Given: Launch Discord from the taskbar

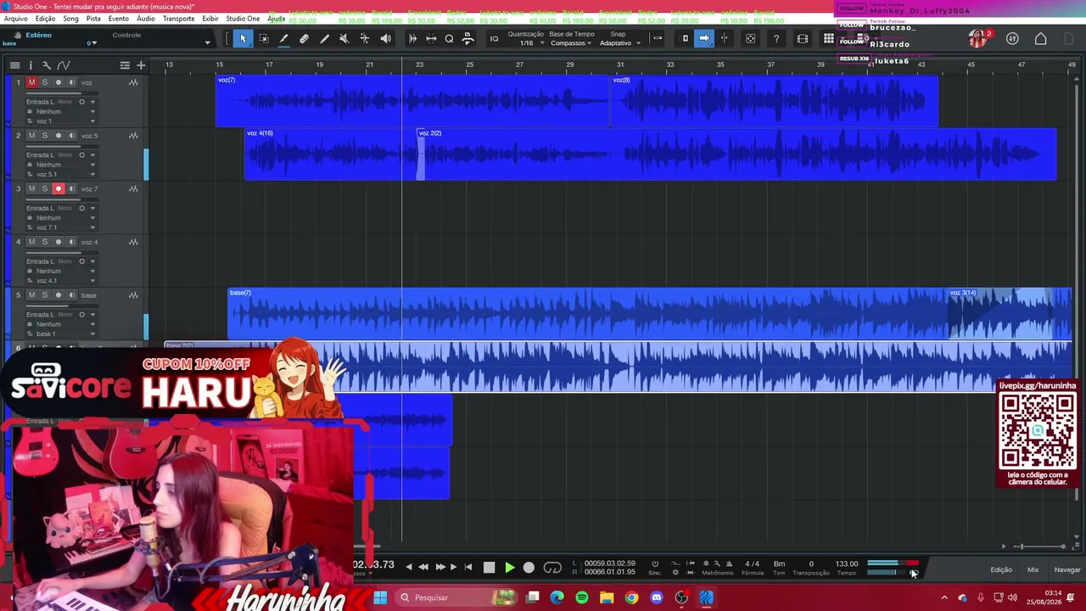Looking at the screenshot, I should (x=656, y=597).
